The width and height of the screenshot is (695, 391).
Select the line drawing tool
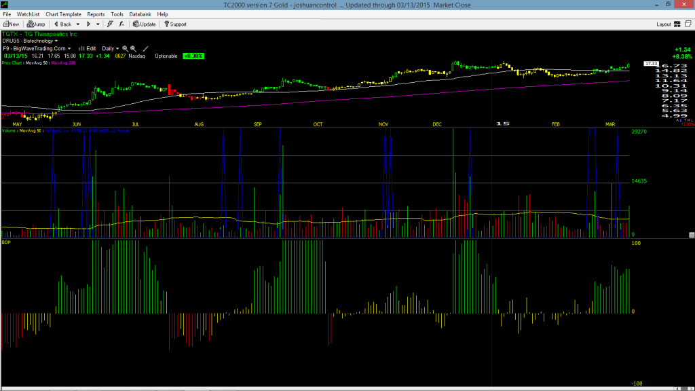pyautogui.click(x=145, y=49)
